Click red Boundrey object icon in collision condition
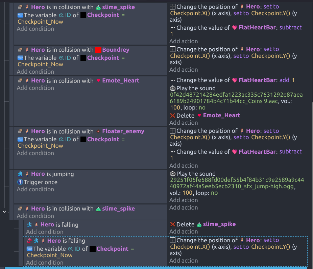Image resolution: width=313 pixels, height=269 pixels. 98,50
